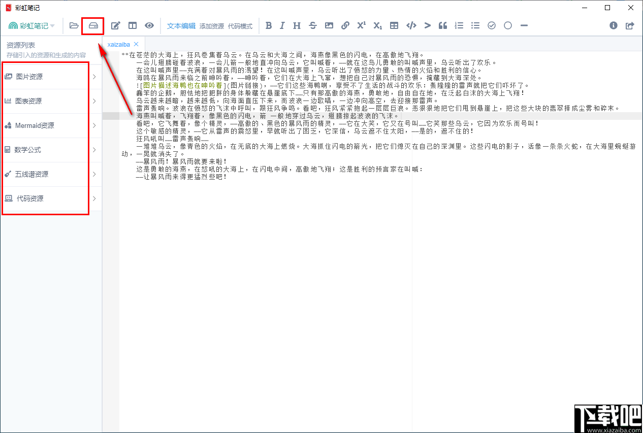
Task: Click the 资源列表 header text
Action: click(x=21, y=45)
